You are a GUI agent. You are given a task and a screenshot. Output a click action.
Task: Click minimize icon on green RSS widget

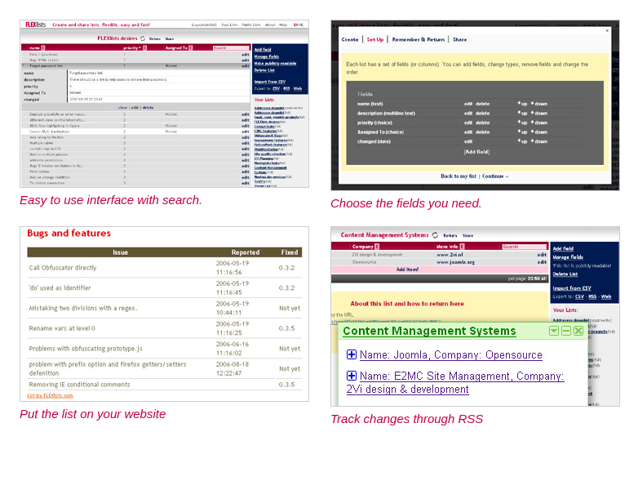click(566, 331)
